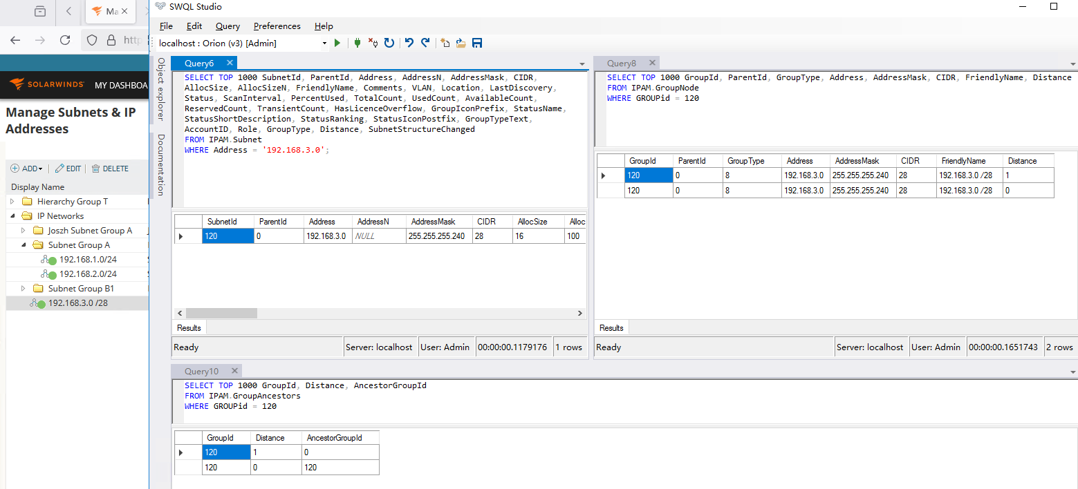Click the redo arrow icon
This screenshot has height=489, width=1078.
425,43
